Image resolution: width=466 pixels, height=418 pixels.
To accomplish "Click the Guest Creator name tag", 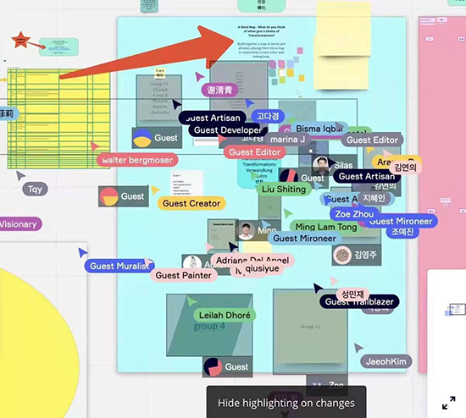I will pyautogui.click(x=191, y=203).
